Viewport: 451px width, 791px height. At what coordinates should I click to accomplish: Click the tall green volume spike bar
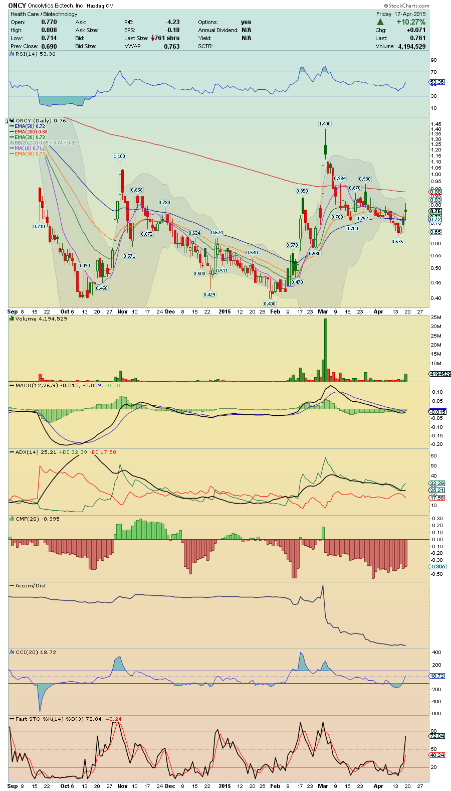click(325, 350)
